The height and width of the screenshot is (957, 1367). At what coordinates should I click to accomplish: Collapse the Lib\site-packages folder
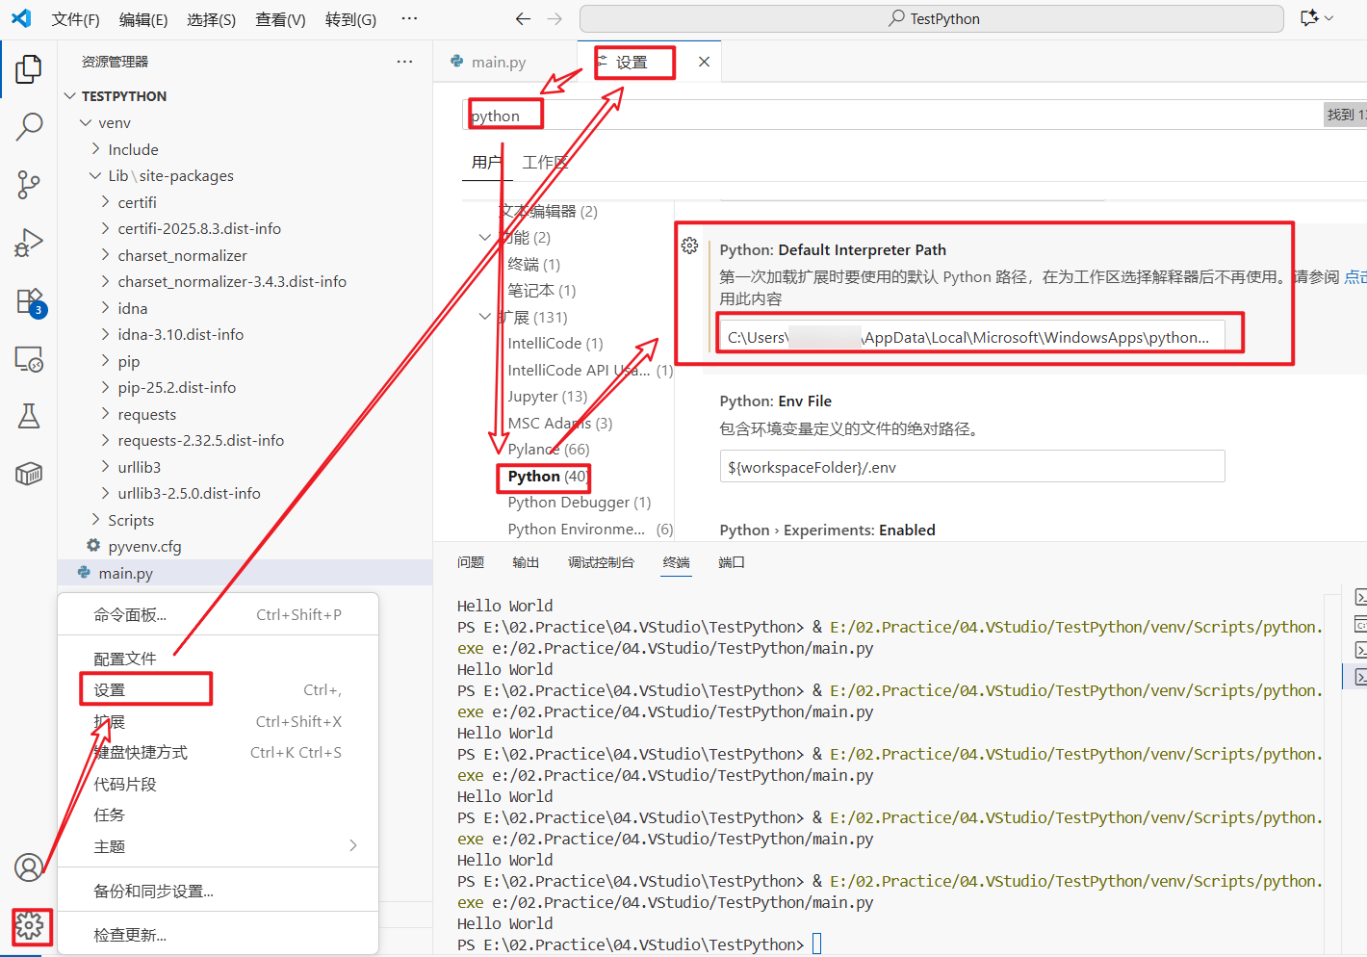point(95,175)
